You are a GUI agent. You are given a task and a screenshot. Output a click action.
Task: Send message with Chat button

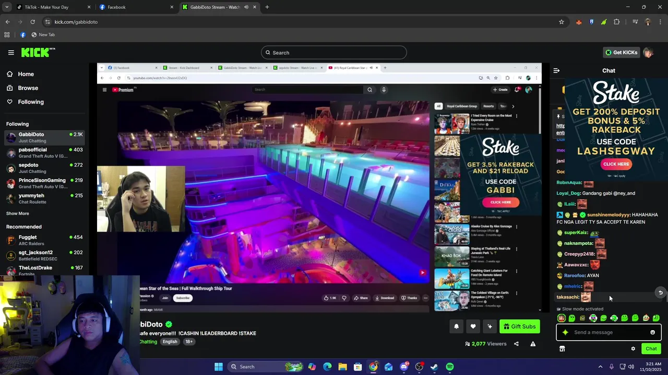pyautogui.click(x=651, y=349)
